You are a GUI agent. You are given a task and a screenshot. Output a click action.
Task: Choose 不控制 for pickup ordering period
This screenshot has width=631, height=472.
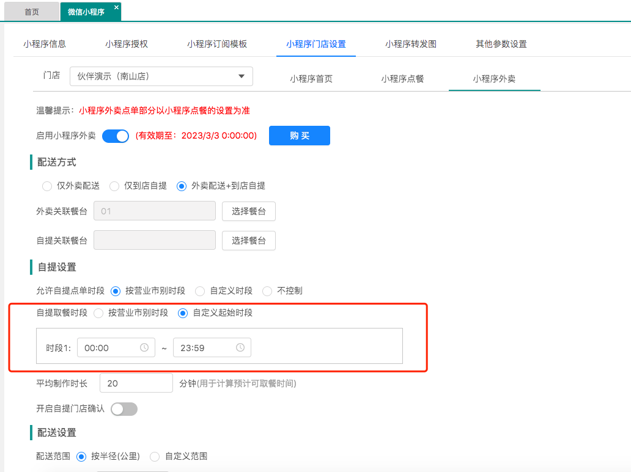267,291
